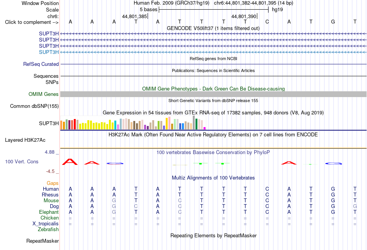Click the H3K27Ac Mark ENCODE title

213,135
